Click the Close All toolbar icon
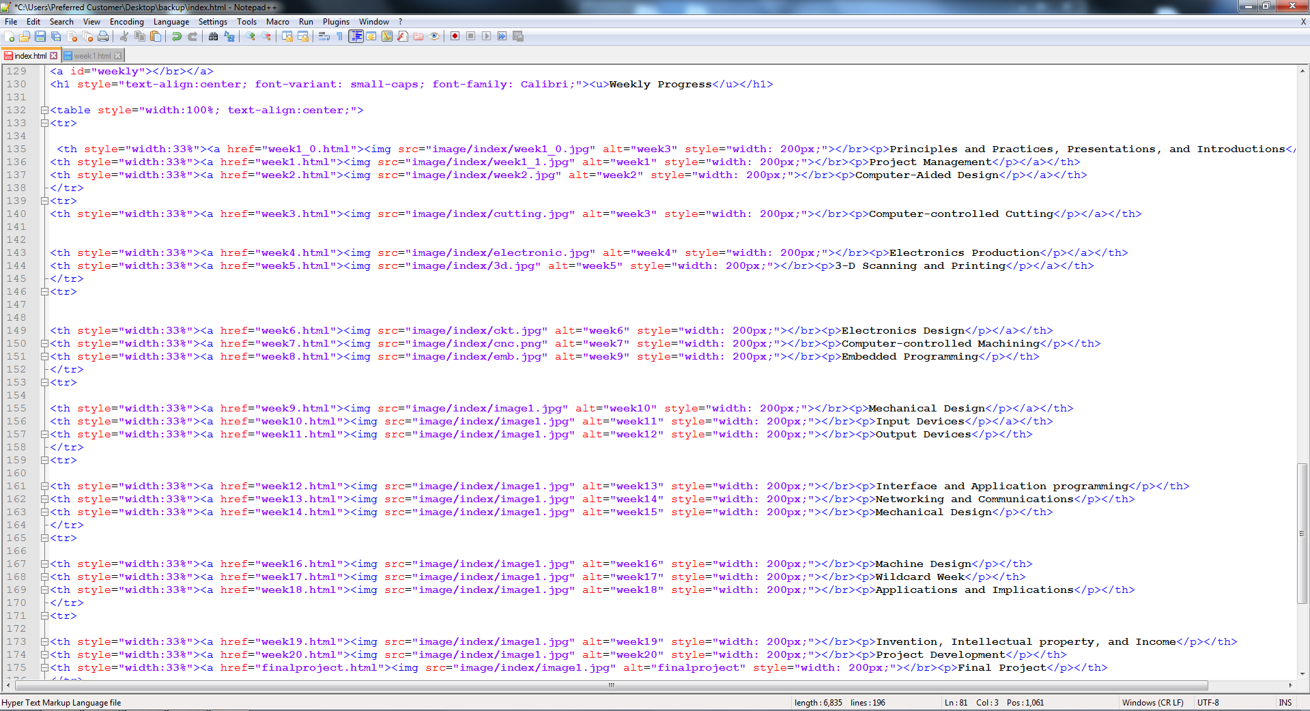The height and width of the screenshot is (711, 1310). pyautogui.click(x=87, y=36)
